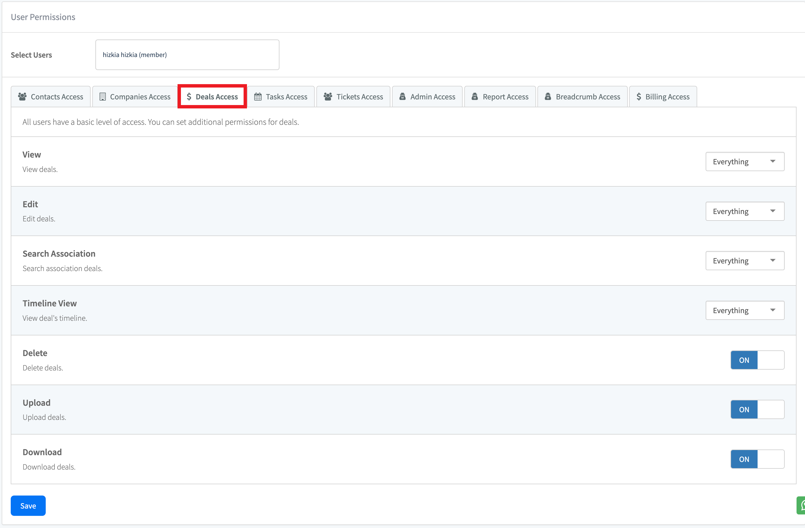Switch to the Report Access tab

pyautogui.click(x=500, y=97)
